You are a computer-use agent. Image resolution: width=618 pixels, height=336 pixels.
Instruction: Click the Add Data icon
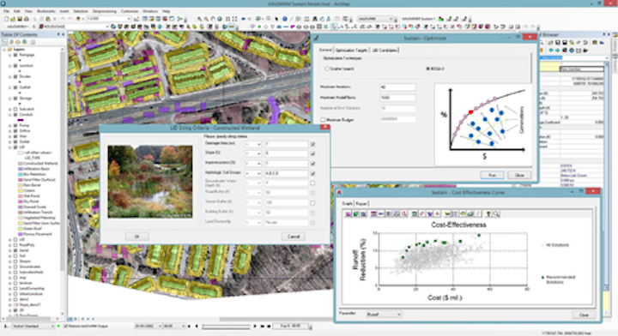pos(78,19)
